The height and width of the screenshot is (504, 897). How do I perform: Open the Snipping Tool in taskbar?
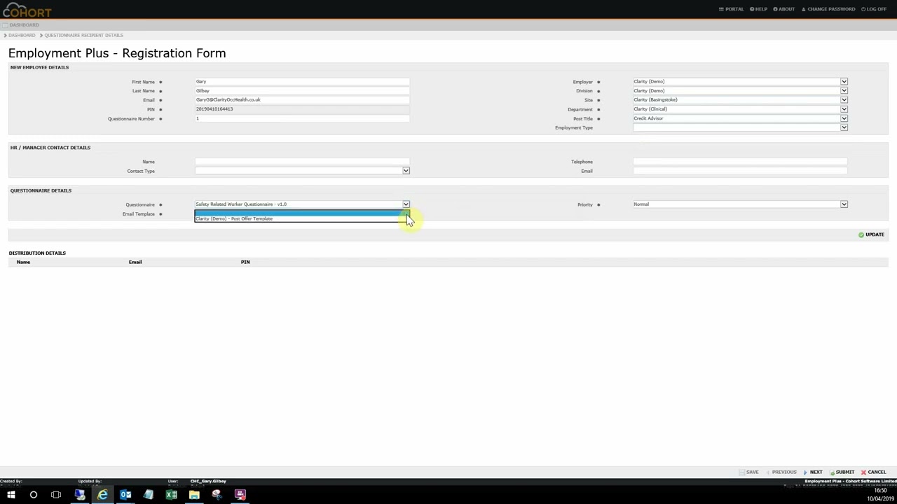pos(217,495)
